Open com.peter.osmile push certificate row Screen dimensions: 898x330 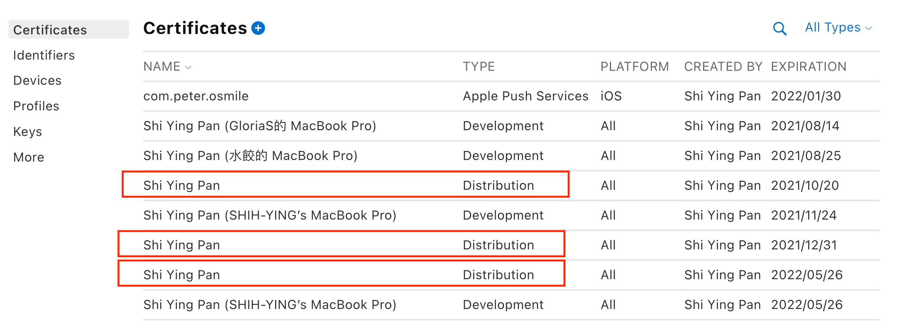[x=511, y=96]
